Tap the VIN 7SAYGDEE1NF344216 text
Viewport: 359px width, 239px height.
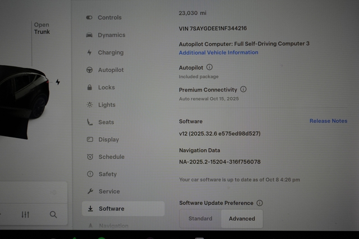click(x=213, y=29)
